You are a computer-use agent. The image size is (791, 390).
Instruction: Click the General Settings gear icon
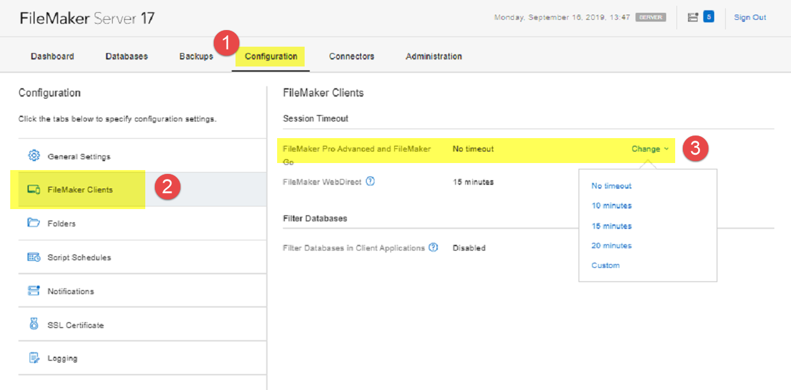click(34, 156)
